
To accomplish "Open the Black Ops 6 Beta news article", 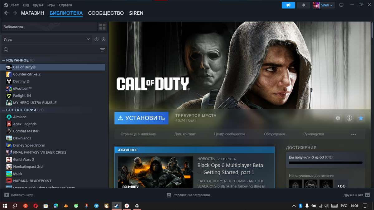I will [231, 168].
